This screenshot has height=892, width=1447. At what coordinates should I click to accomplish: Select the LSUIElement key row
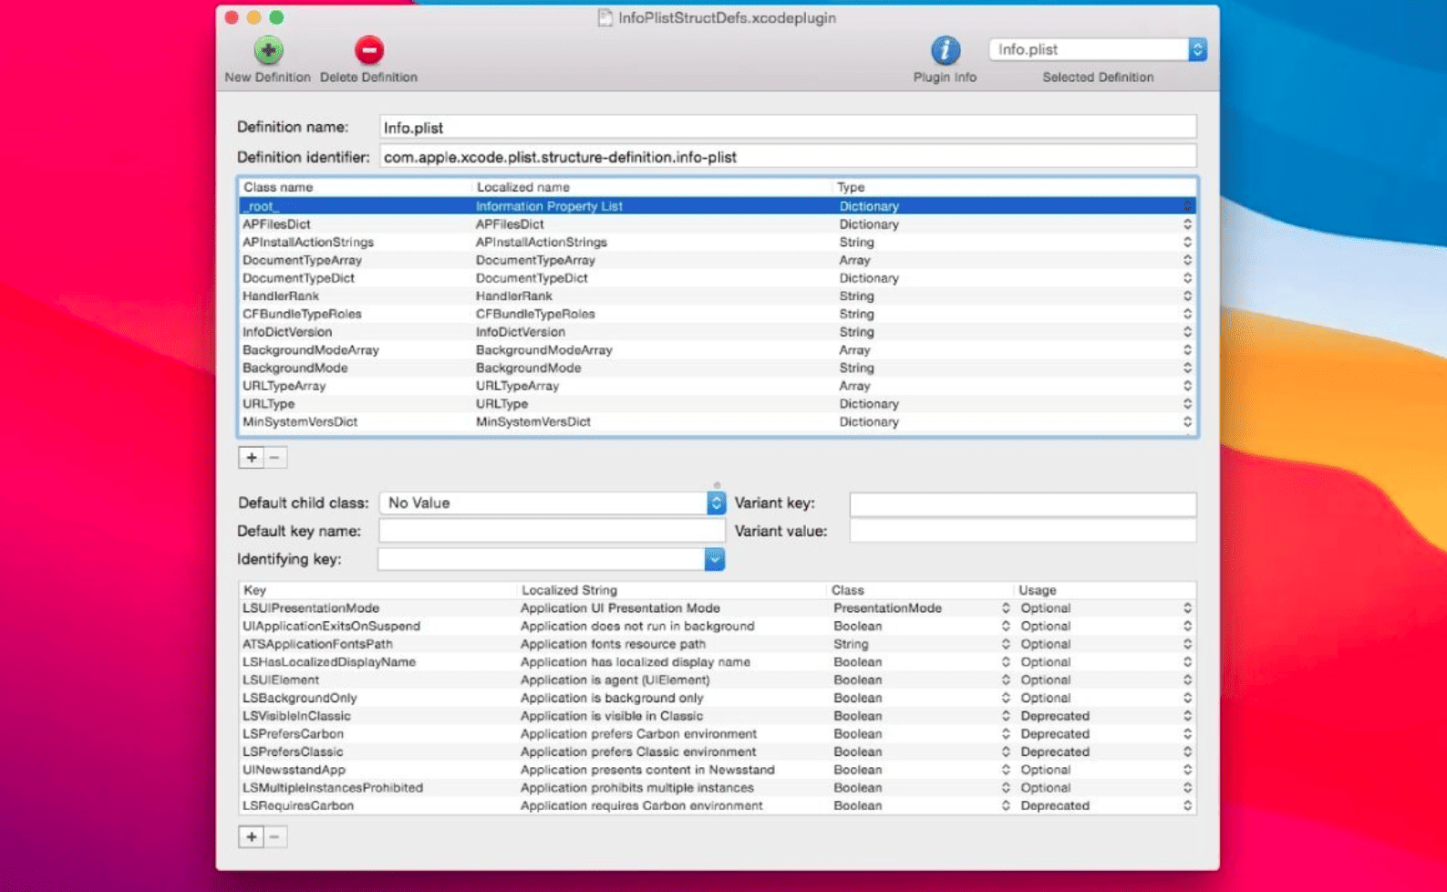(x=718, y=680)
